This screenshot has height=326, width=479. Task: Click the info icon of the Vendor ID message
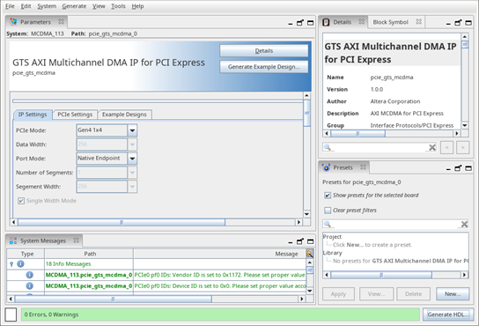[x=29, y=275]
